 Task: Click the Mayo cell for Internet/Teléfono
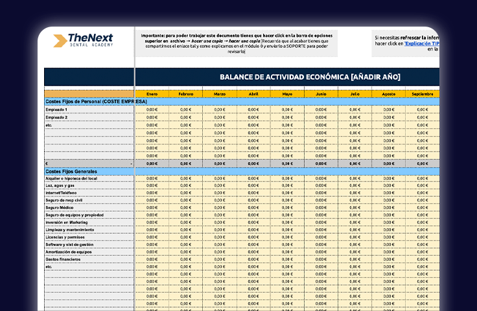[x=287, y=192]
